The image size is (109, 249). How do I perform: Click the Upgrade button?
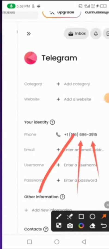click(62, 13)
